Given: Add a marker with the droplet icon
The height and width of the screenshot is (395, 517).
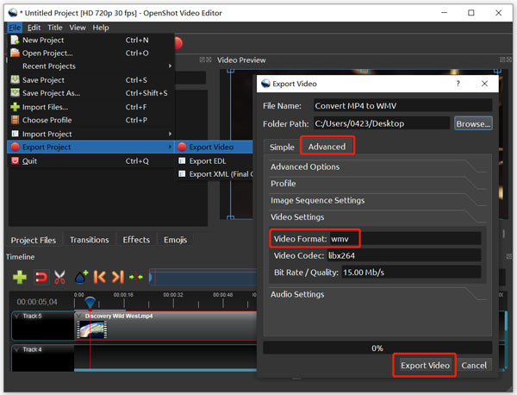Looking at the screenshot, I should [x=82, y=277].
